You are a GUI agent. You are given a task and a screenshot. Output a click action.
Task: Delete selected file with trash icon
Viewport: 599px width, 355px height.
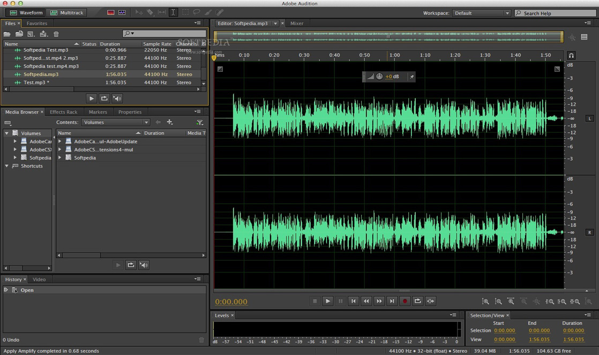[x=56, y=34]
